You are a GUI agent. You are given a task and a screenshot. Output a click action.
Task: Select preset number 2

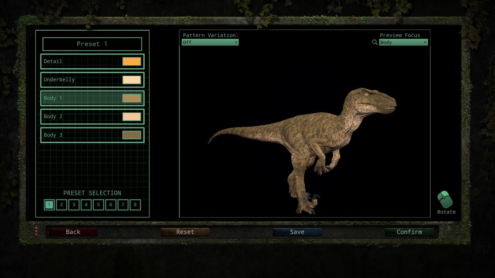pos(61,205)
